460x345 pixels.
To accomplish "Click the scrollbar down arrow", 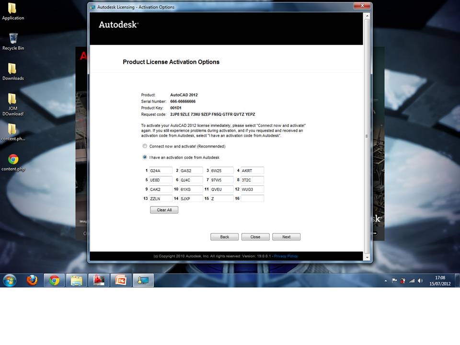I will pyautogui.click(x=367, y=257).
